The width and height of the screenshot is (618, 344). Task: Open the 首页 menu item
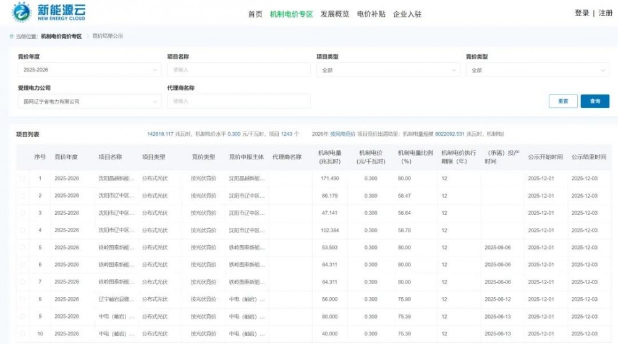[255, 14]
